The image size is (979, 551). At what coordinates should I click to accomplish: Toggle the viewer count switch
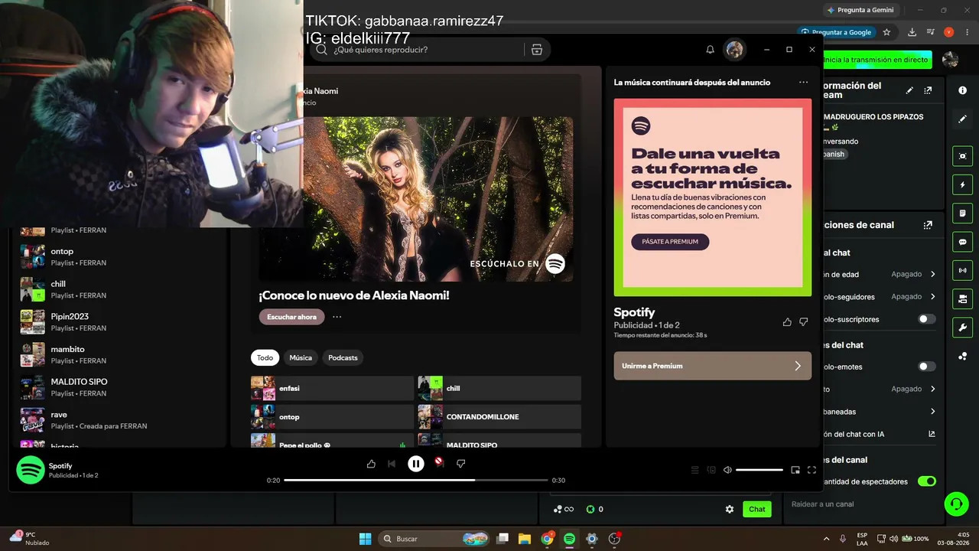point(927,481)
